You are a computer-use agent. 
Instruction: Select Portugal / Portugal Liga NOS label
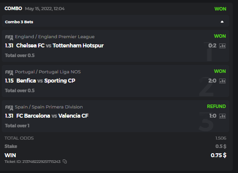coord(48,72)
